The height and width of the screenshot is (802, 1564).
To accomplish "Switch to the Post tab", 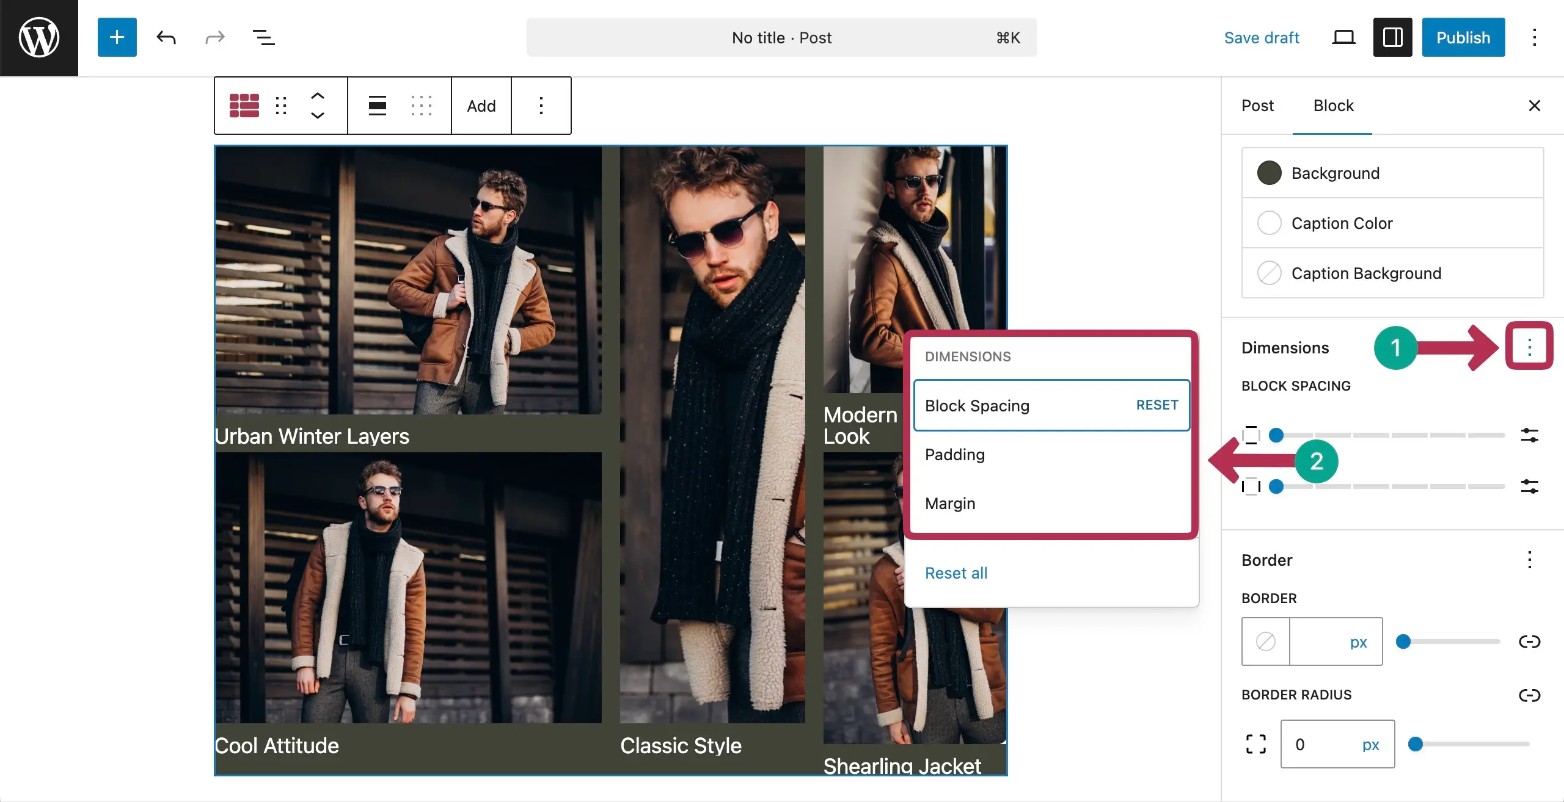I will (1257, 105).
